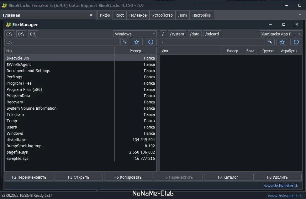Open tab overflow arrow at far right of tab bar
306x199 pixels.
tap(300, 15)
